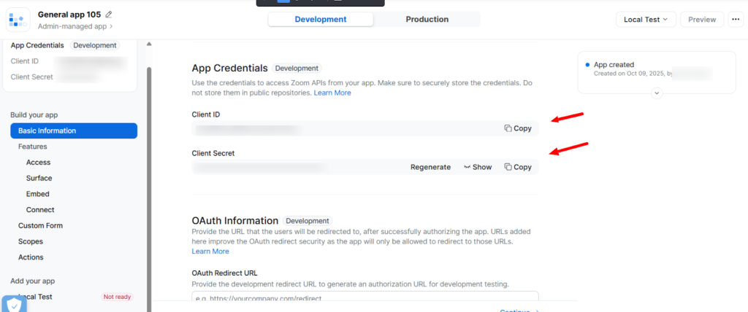
Task: Click the sidebar scroll up arrow
Action: (150, 44)
